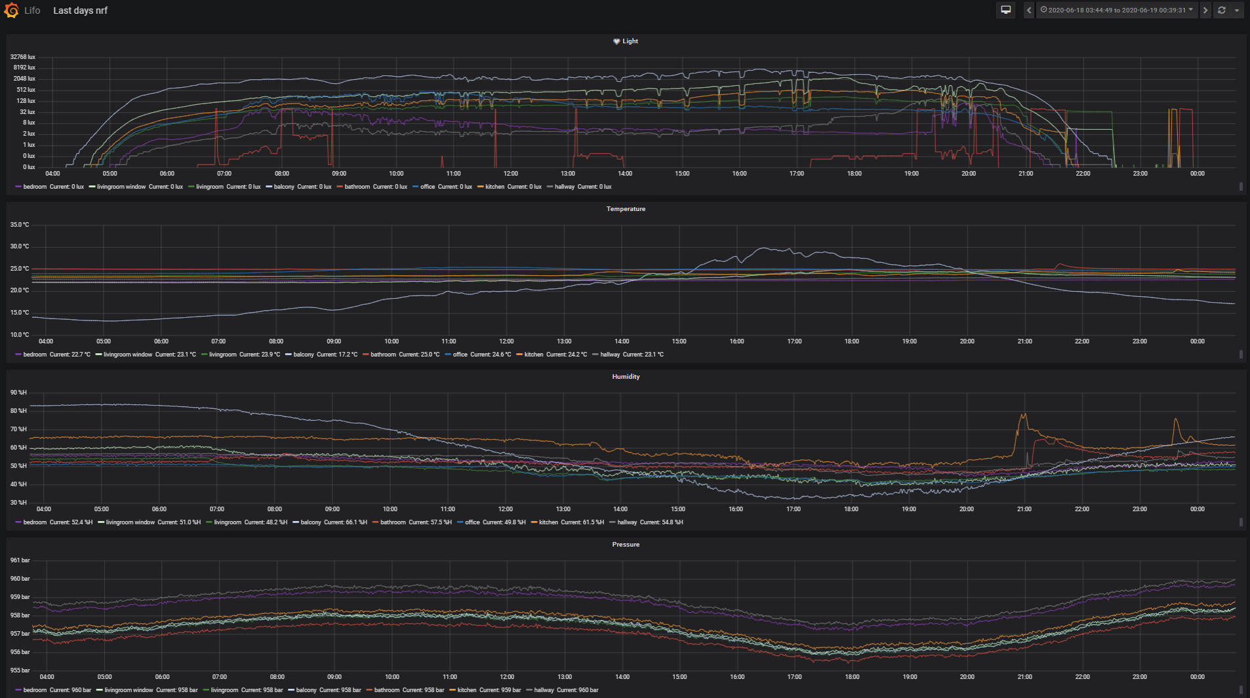Open the 'Last days nrf' dashboard title

pyautogui.click(x=80, y=10)
